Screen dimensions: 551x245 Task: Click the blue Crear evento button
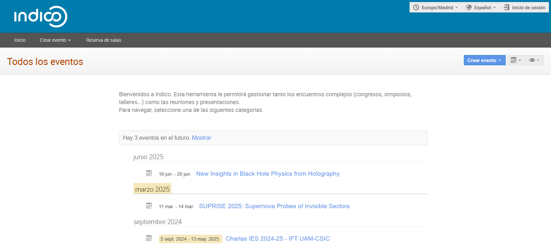point(484,60)
